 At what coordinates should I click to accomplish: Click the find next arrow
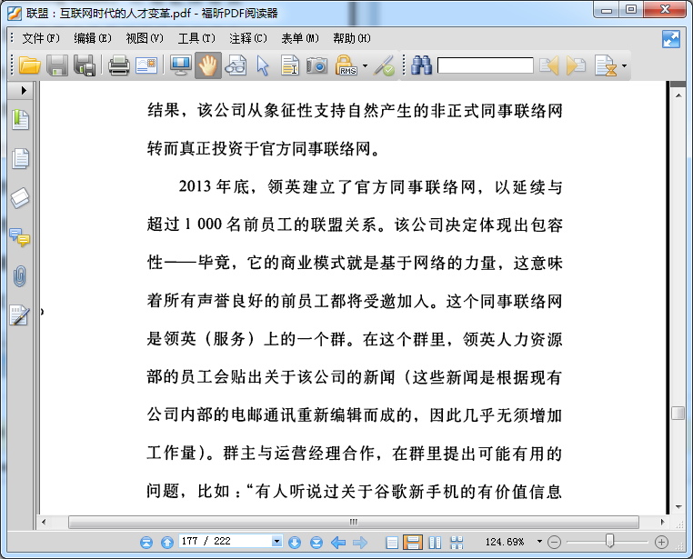tap(576, 65)
